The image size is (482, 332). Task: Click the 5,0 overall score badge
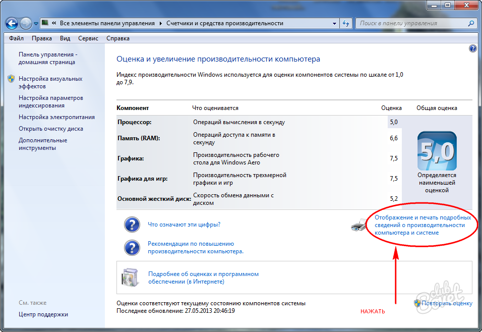[x=437, y=151]
